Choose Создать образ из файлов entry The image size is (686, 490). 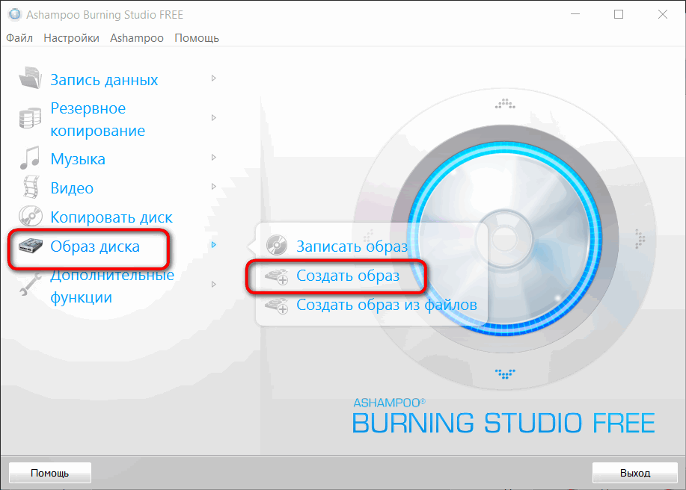point(386,305)
